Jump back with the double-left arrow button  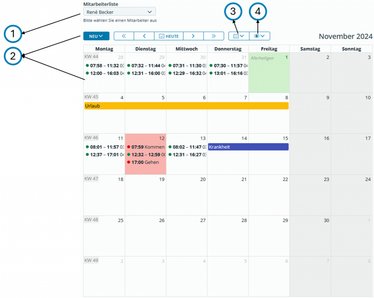(x=124, y=36)
